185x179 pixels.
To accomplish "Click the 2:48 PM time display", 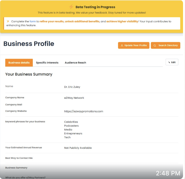I will coord(168,173).
